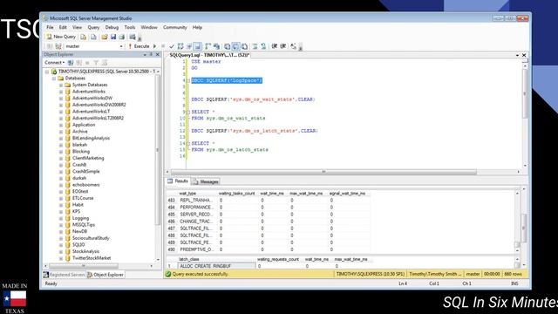The width and height of the screenshot is (558, 314).
Task: Click the Save disk icon in toolbar
Action: tap(113, 37)
